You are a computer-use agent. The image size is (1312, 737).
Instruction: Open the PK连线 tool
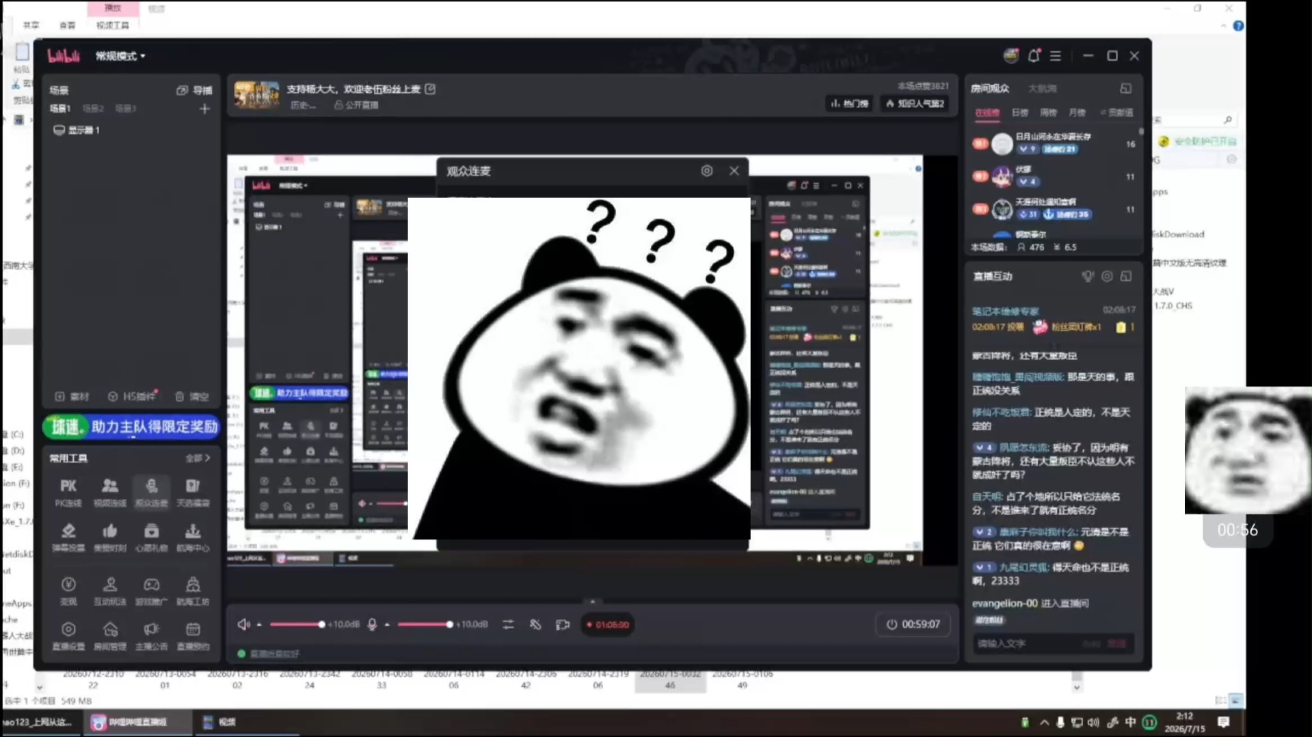point(68,492)
